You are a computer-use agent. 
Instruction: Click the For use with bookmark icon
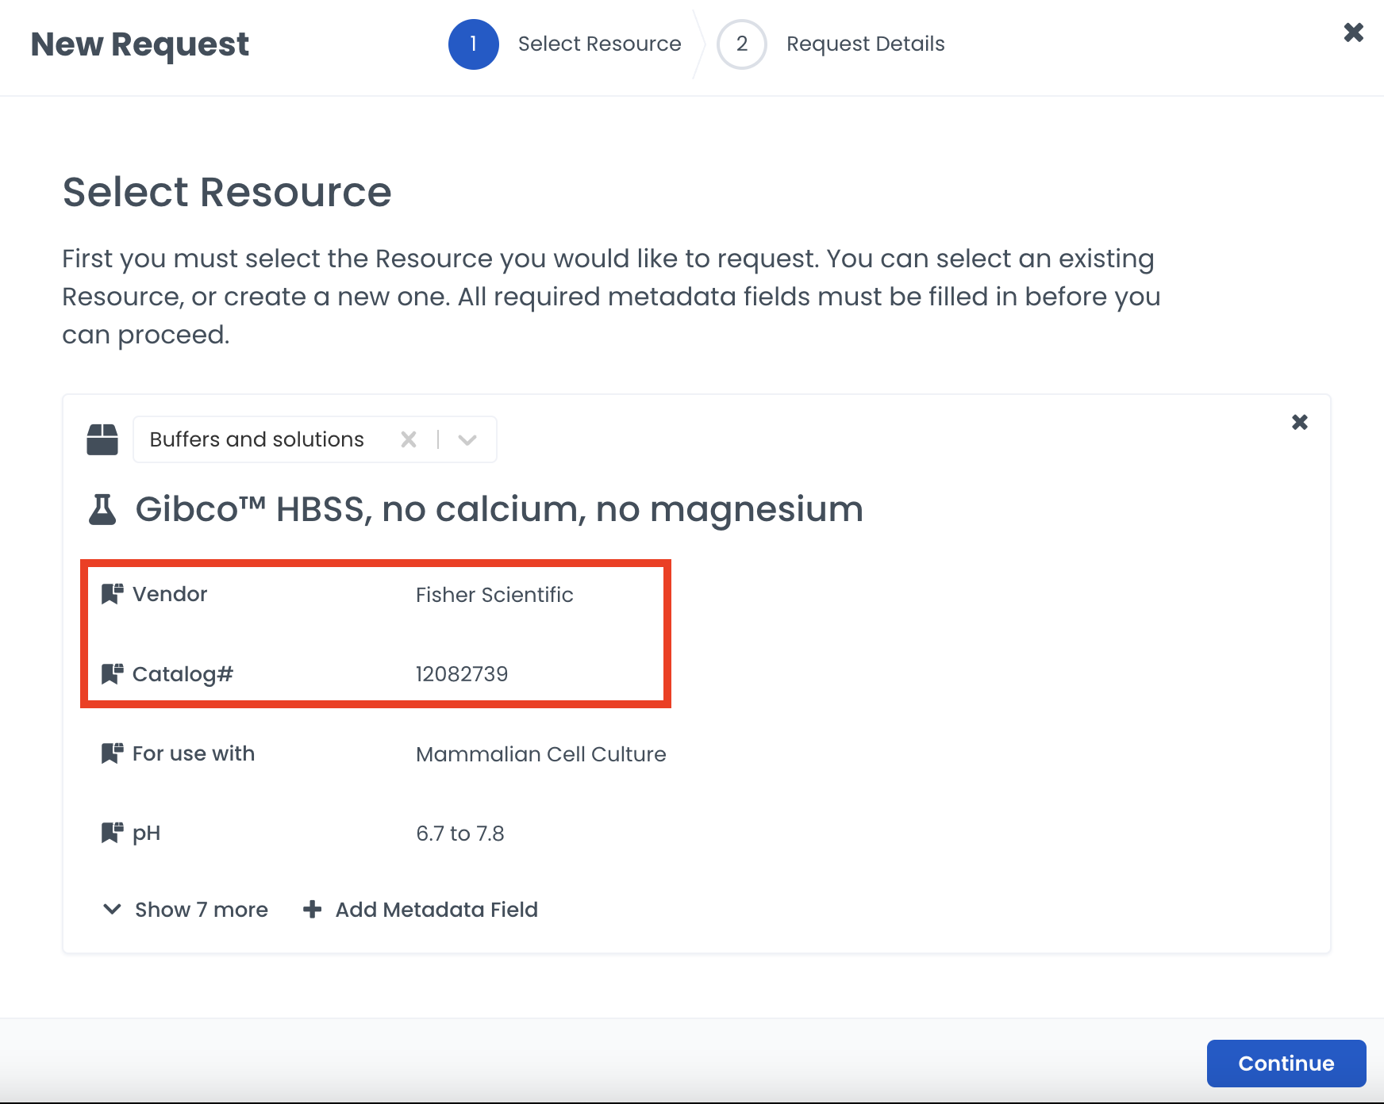click(112, 753)
